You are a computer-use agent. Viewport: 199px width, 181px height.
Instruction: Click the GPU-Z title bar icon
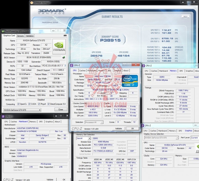click(3, 31)
